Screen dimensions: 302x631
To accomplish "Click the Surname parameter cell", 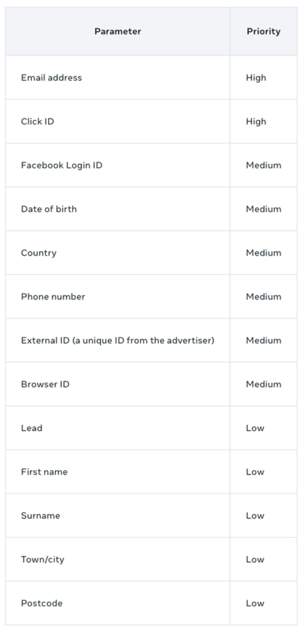I will (118, 516).
